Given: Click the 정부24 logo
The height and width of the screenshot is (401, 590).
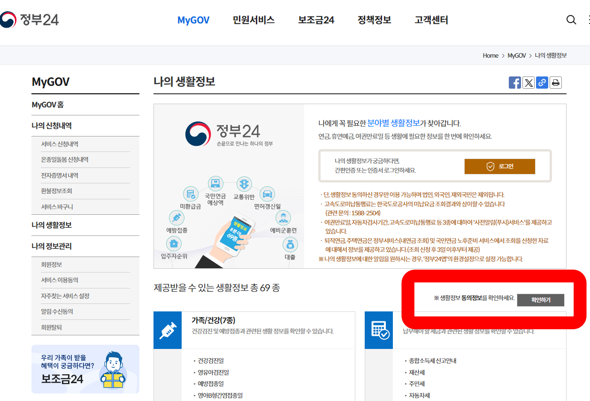Looking at the screenshot, I should click(28, 19).
